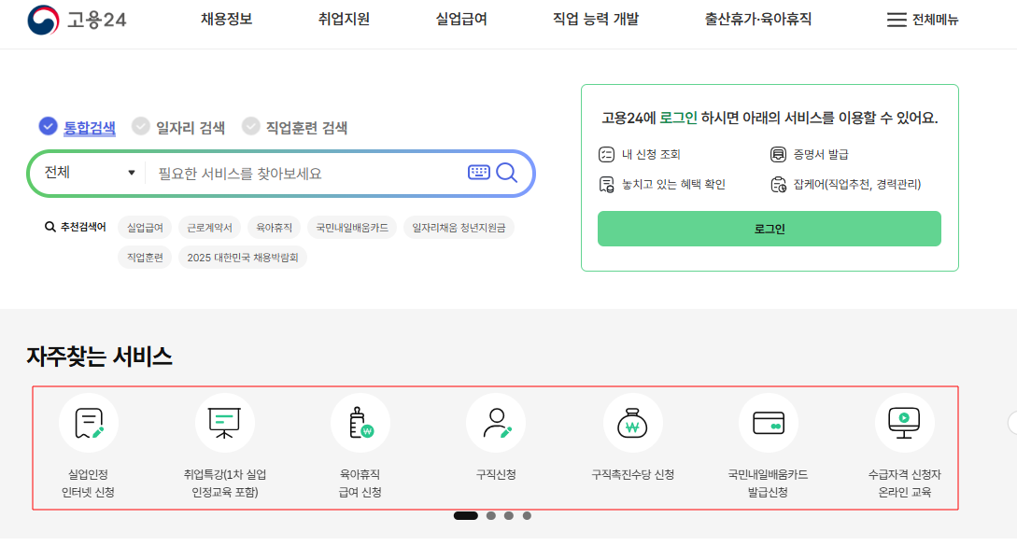Open the 직업 능력 개발 menu
1017x546 pixels.
coord(596,20)
